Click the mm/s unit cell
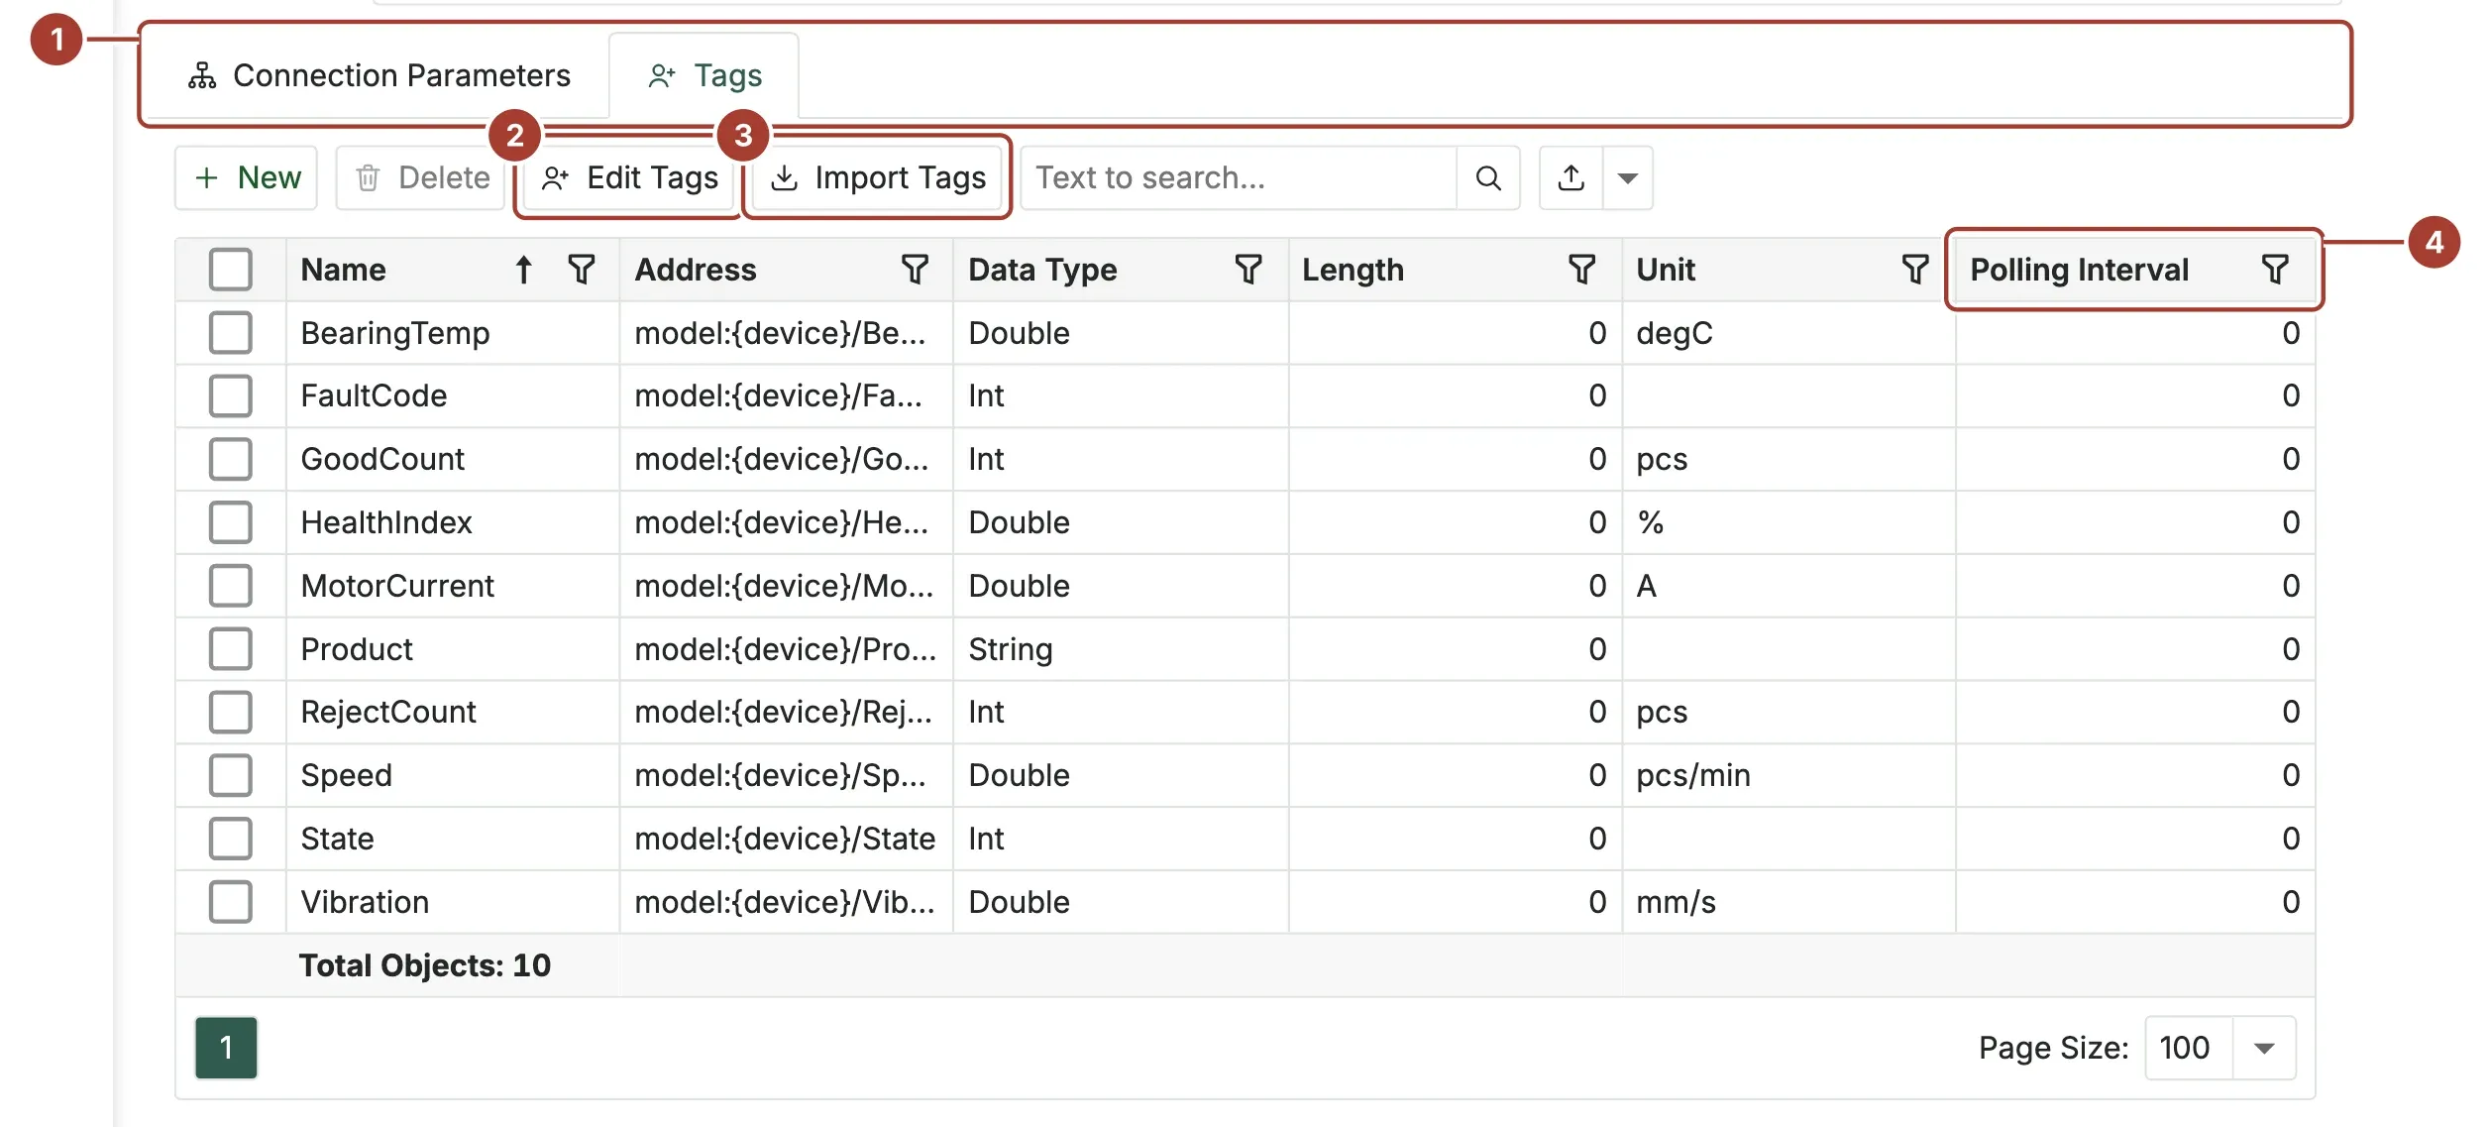This screenshot has width=2491, height=1127. coord(1788,901)
